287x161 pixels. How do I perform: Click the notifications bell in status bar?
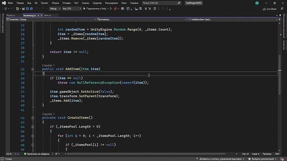[x=282, y=159]
